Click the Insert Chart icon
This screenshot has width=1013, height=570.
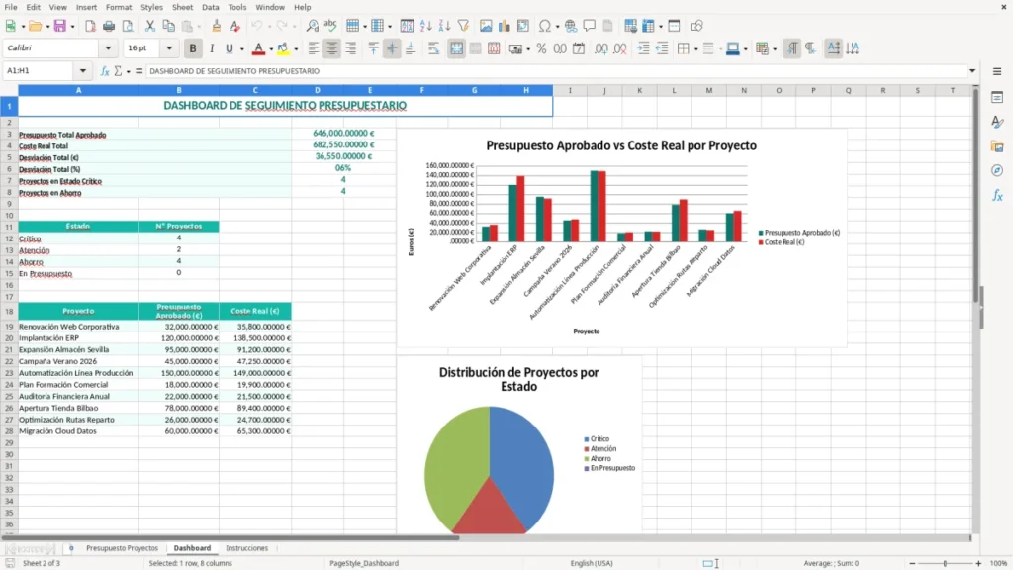pos(505,26)
